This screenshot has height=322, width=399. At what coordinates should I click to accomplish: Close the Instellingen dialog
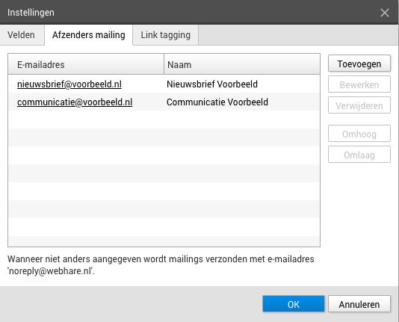point(385,13)
